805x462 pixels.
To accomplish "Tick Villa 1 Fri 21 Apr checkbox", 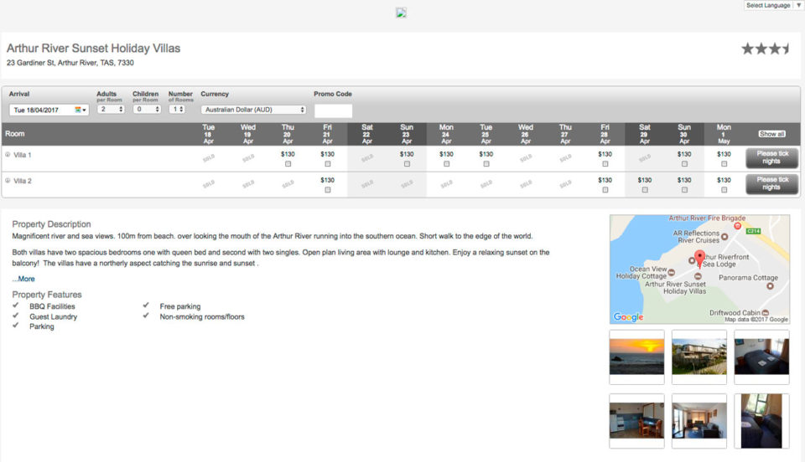I will click(328, 164).
